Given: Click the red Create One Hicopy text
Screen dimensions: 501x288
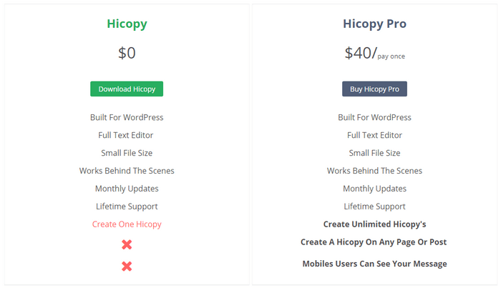Looking at the screenshot, I should click(x=127, y=224).
